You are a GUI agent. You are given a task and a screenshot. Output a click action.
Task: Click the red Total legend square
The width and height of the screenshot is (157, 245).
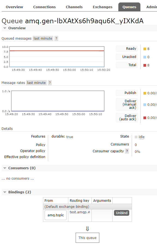point(145,65)
